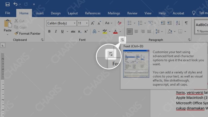Align text right

click(143, 31)
